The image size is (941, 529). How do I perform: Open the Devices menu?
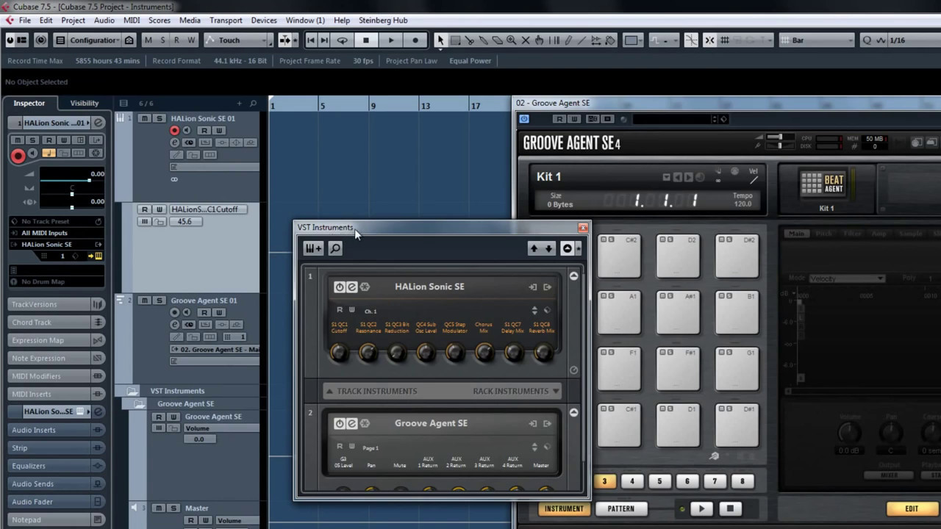(x=263, y=21)
